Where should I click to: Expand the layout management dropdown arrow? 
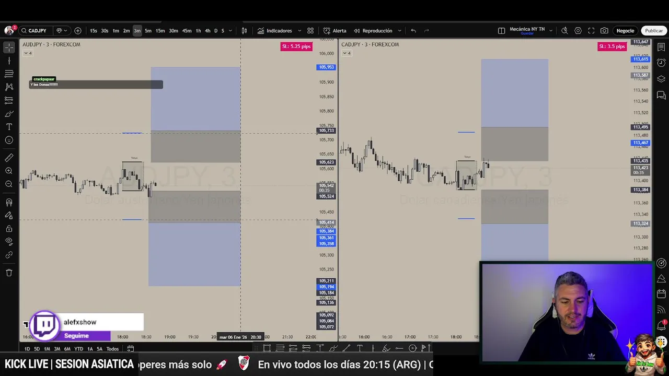(x=551, y=31)
